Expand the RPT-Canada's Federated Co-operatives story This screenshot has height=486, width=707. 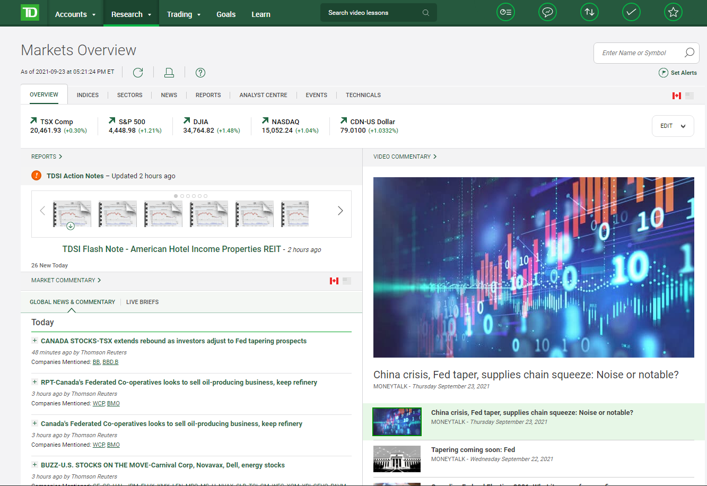[x=35, y=382]
